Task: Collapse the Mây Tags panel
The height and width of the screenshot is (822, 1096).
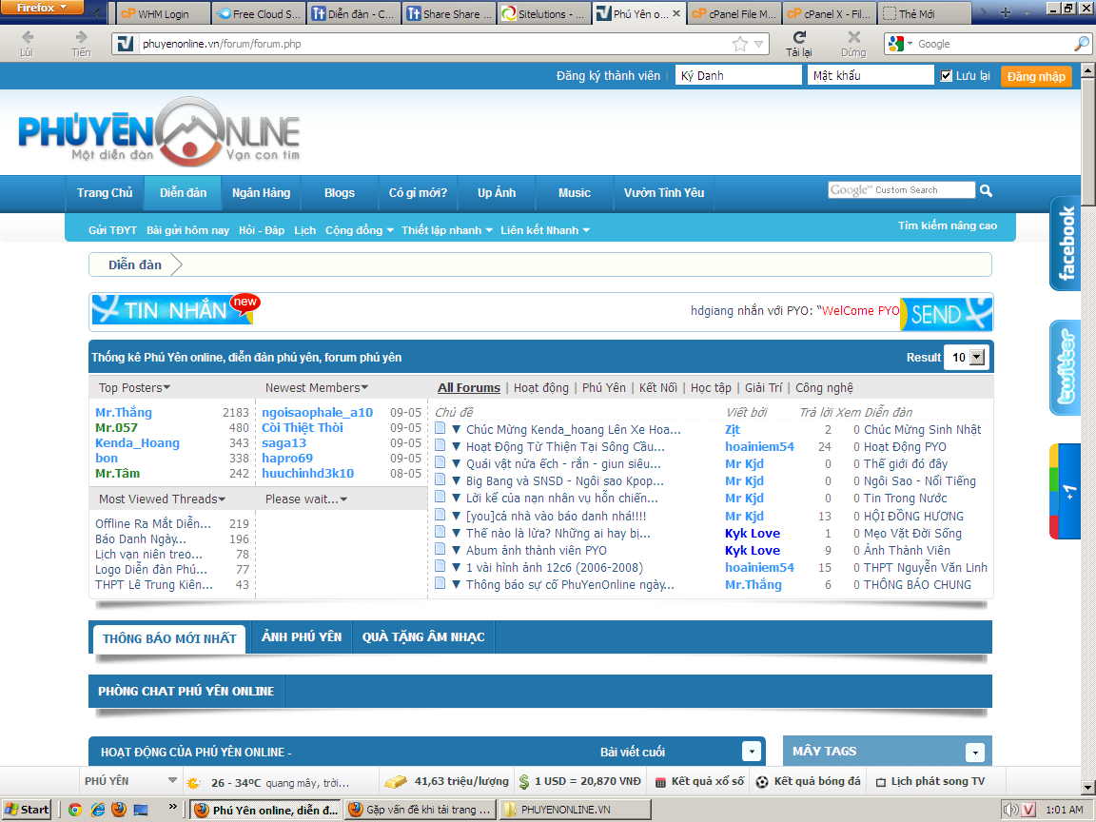Action: 974,753
